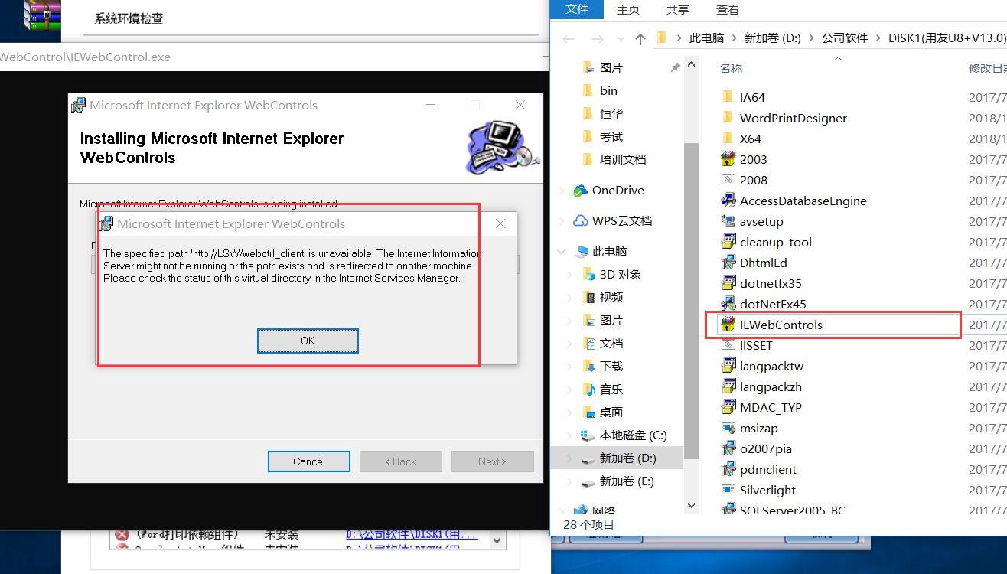Image resolution: width=1007 pixels, height=574 pixels.
Task: Click 公司软件 breadcrumb in address bar
Action: point(845,38)
